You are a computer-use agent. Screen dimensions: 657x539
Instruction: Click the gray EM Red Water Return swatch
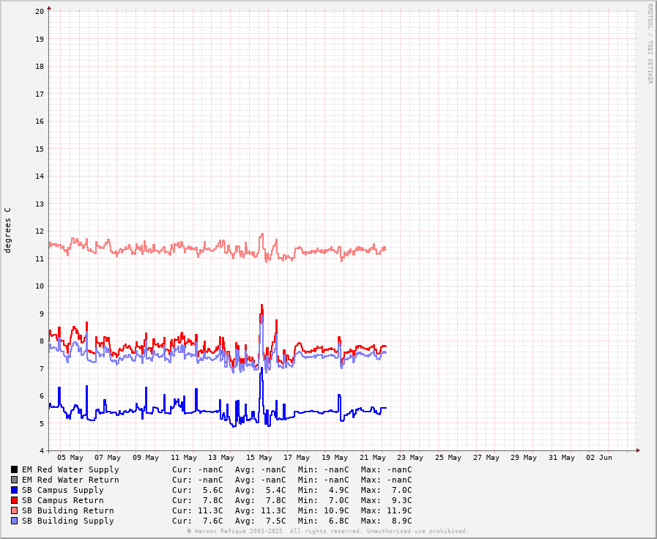(x=14, y=480)
